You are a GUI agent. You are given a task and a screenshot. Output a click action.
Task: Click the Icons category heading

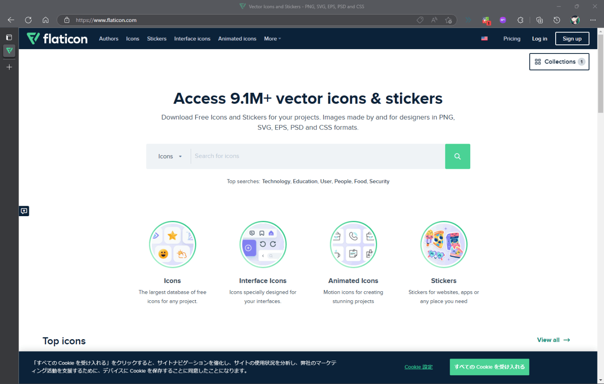[173, 280]
